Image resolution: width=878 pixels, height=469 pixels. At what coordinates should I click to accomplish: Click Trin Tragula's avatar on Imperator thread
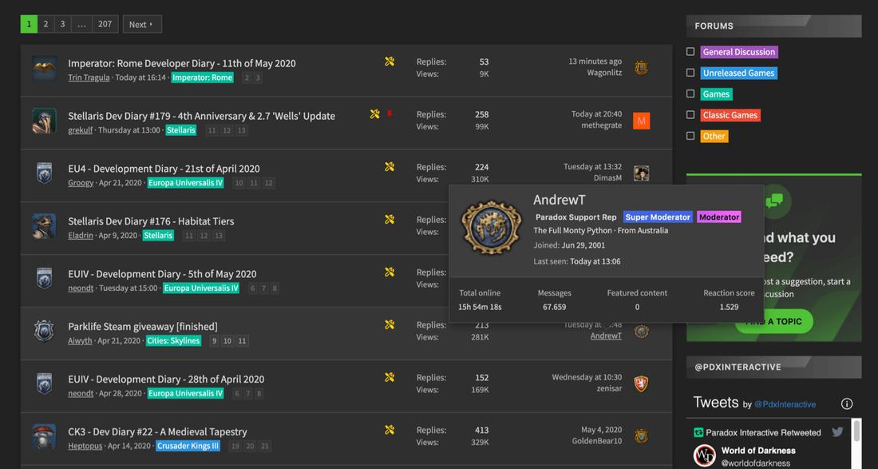(x=44, y=69)
